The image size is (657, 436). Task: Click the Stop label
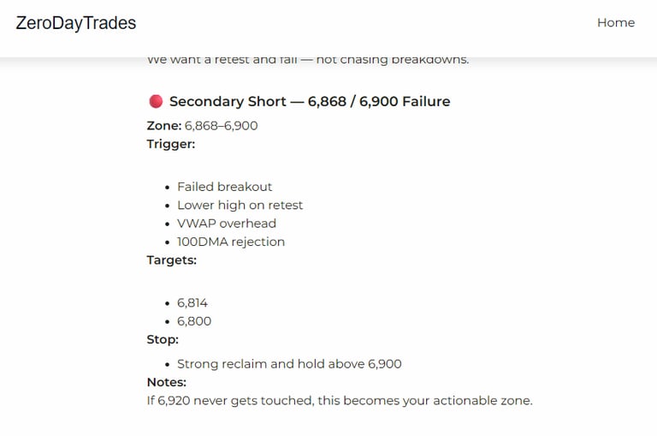tap(163, 339)
